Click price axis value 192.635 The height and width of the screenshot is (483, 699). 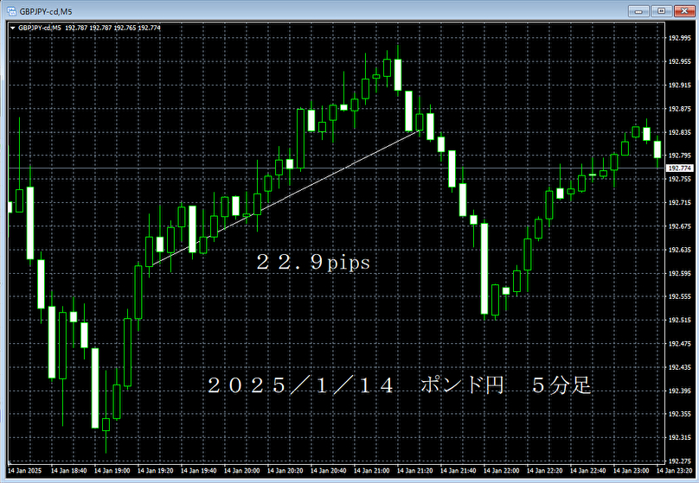[680, 251]
